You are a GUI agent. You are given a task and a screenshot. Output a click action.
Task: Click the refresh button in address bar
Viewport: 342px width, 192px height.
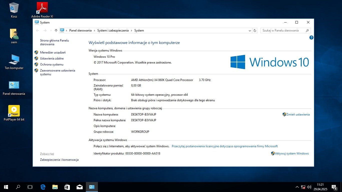pyautogui.click(x=255, y=30)
